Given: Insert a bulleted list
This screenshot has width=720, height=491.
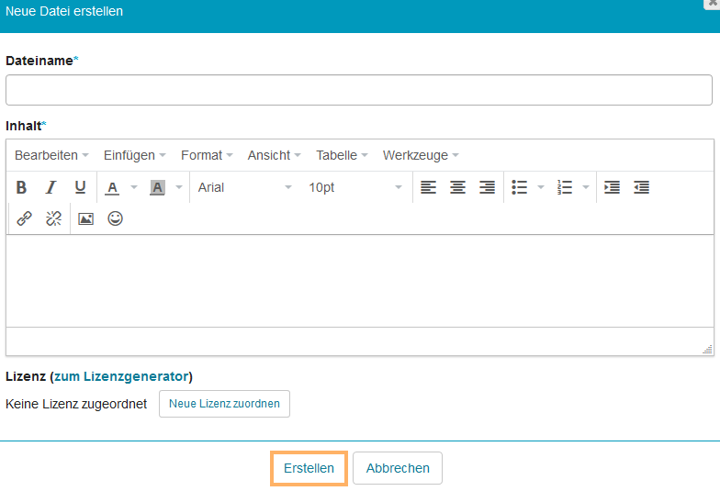Looking at the screenshot, I should click(520, 187).
